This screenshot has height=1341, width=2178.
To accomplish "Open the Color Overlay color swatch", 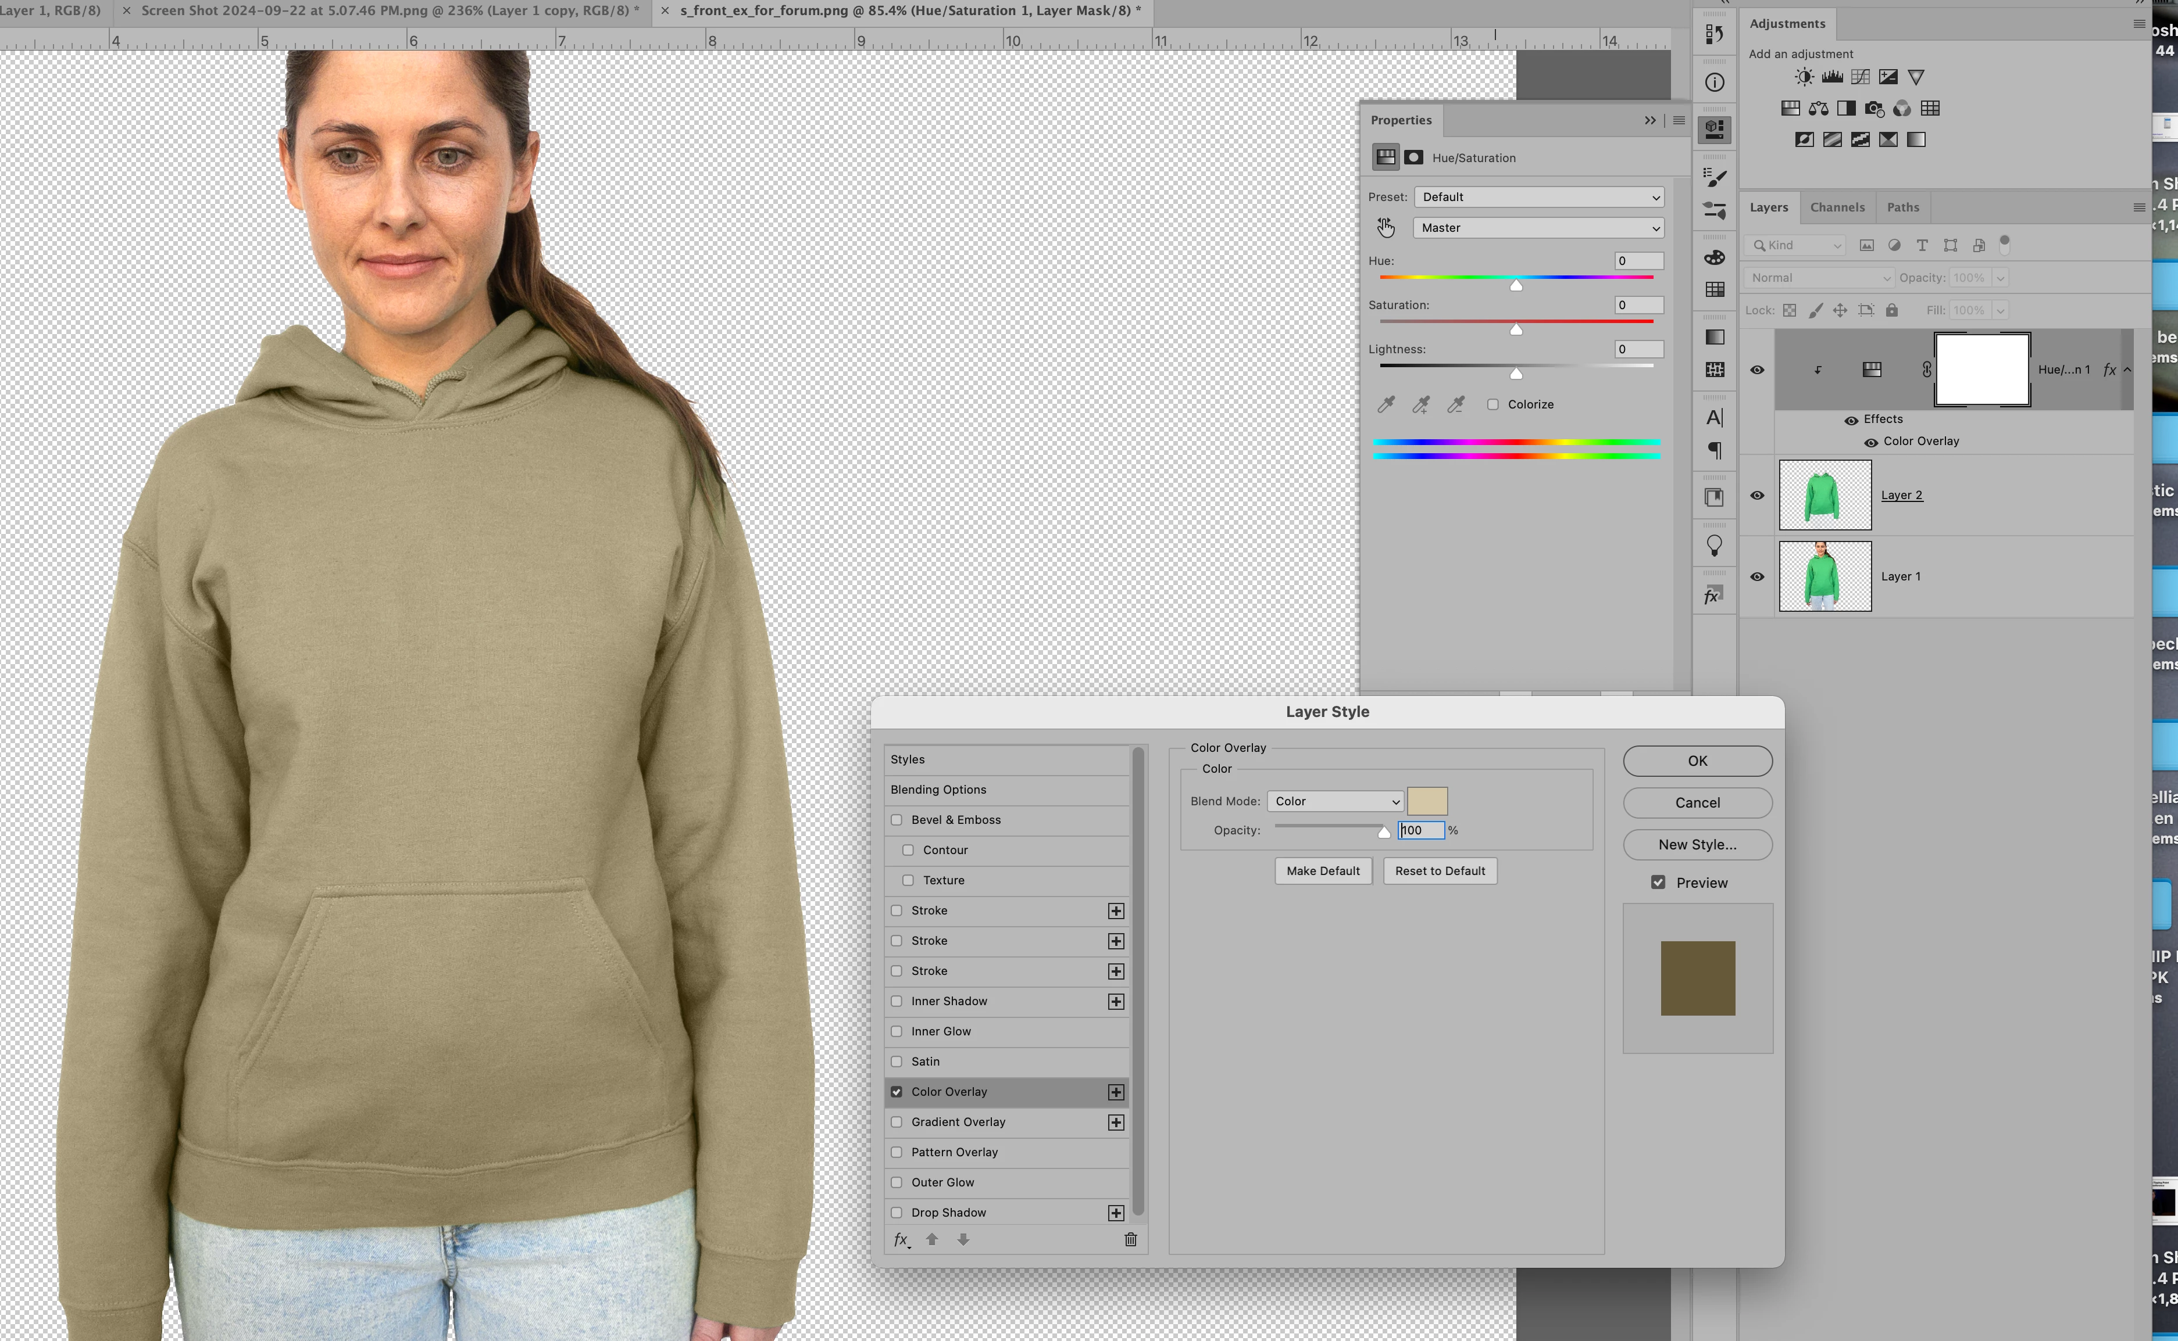I will (1427, 801).
